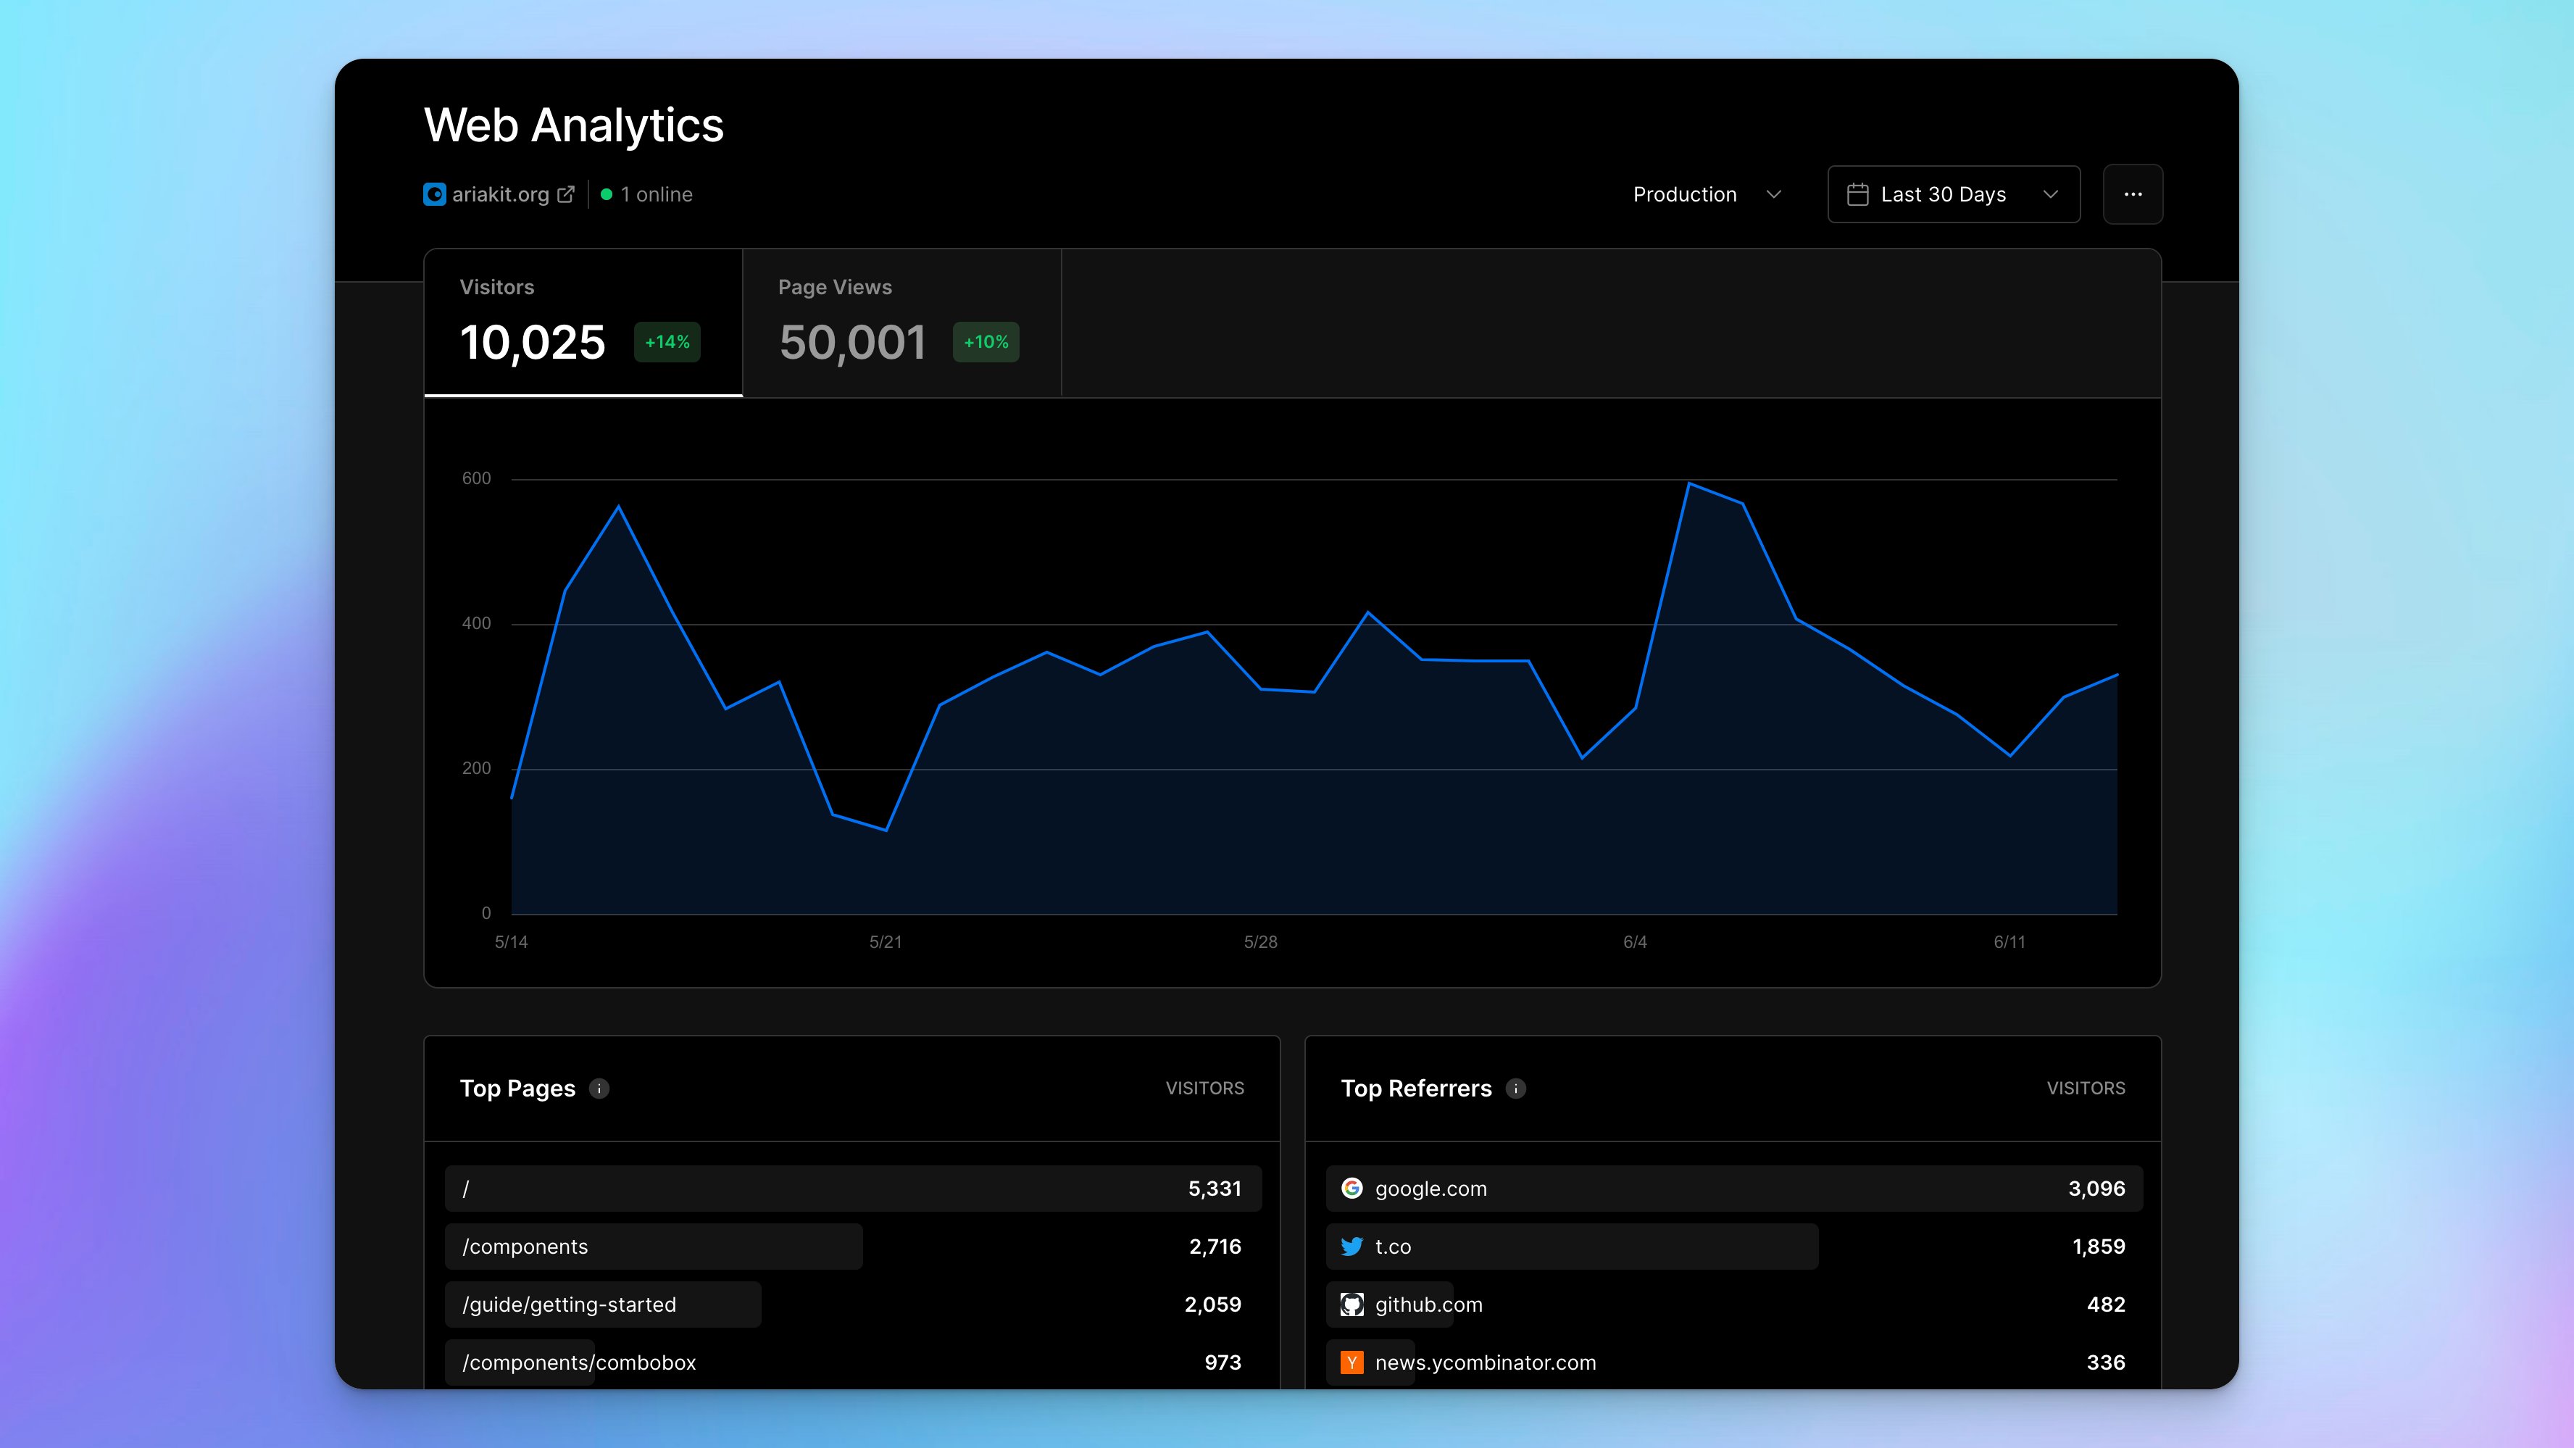The image size is (2574, 1448).
Task: Open the external link icon beside ariakit.org
Action: (x=565, y=194)
